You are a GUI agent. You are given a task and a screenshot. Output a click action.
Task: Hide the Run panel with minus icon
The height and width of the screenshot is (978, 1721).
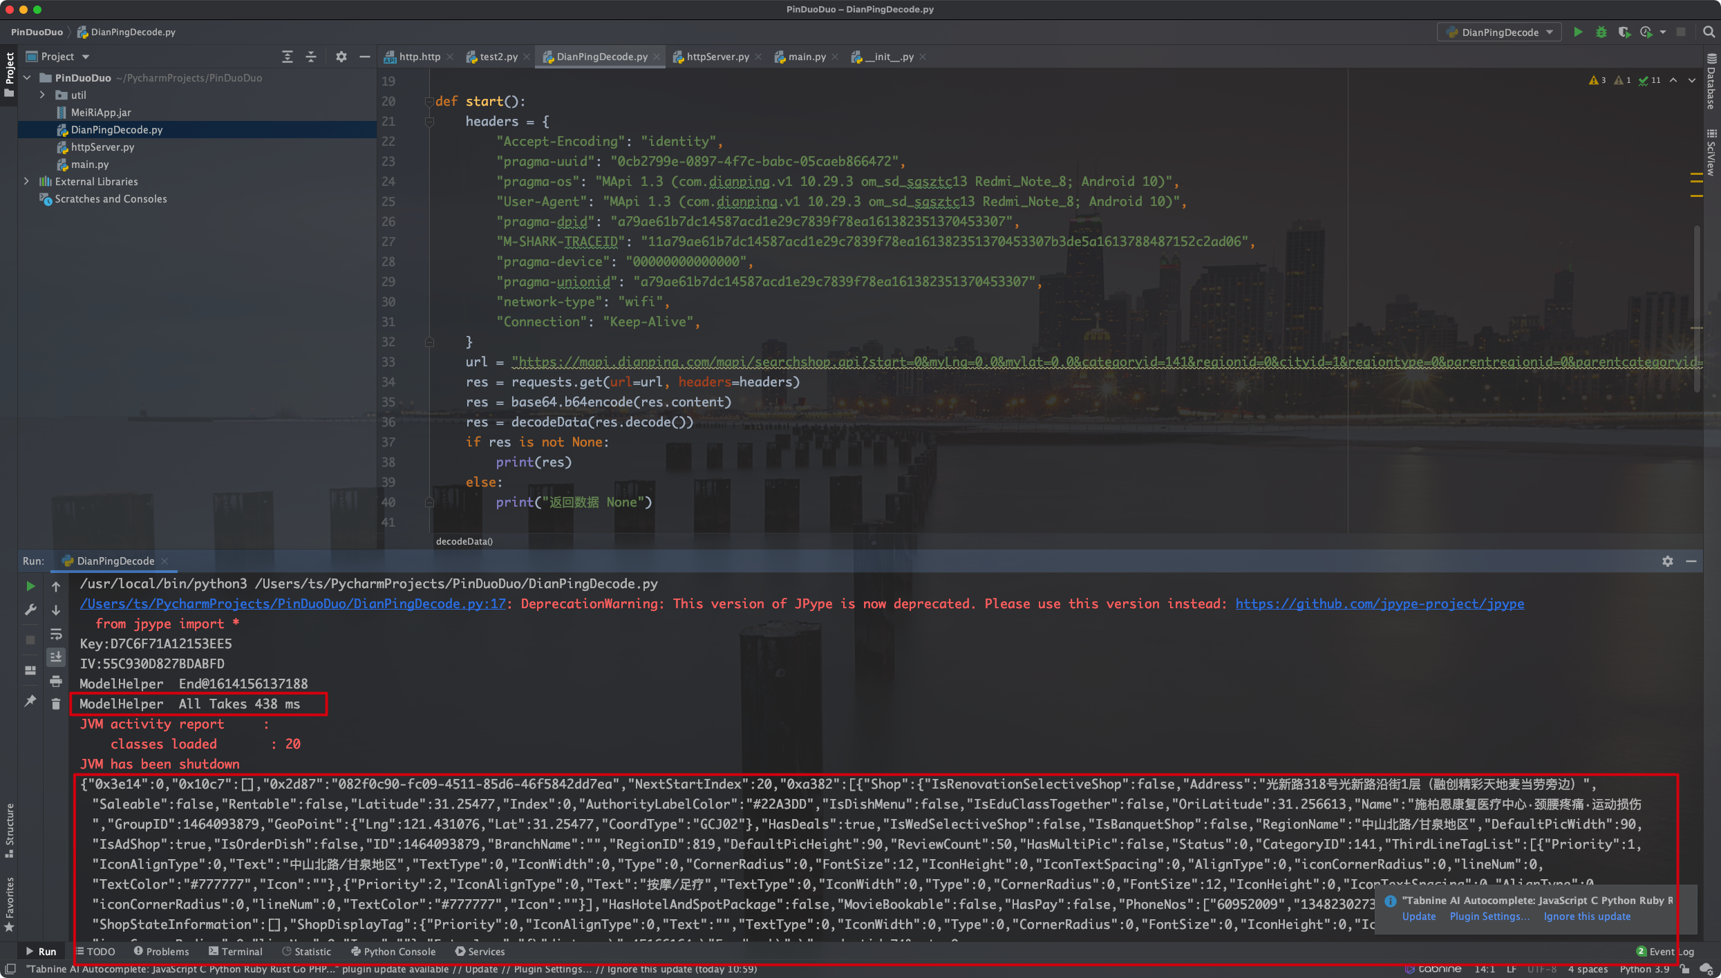1691,561
